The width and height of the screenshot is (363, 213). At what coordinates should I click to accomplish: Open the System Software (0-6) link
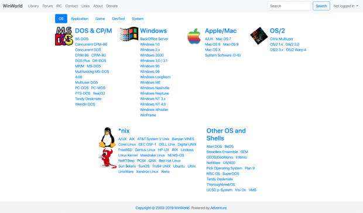click(222, 55)
